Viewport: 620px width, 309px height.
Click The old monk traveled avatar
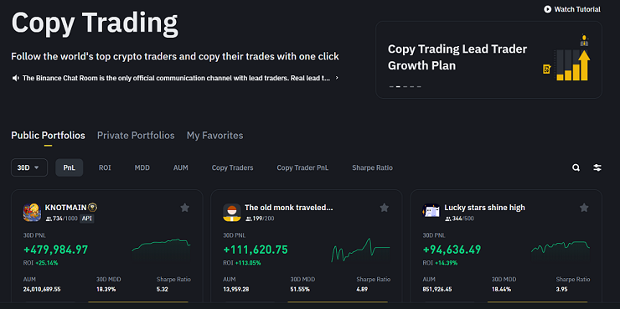[x=232, y=212]
